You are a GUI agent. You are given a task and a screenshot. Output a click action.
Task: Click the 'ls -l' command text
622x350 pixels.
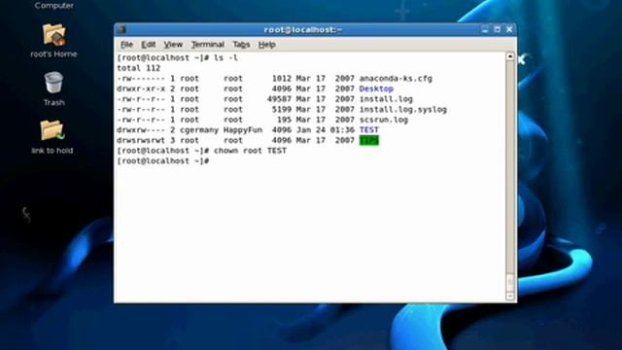225,58
